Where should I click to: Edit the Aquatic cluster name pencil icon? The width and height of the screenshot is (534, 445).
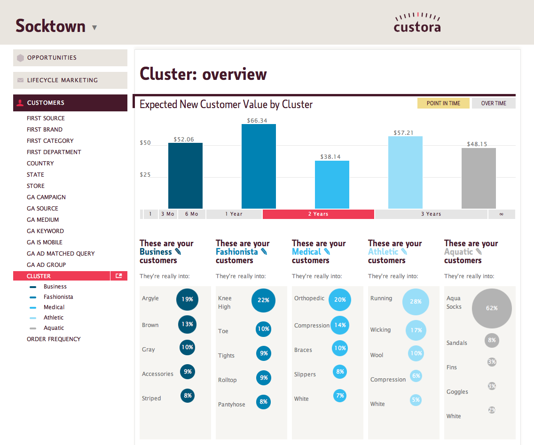[x=479, y=251]
